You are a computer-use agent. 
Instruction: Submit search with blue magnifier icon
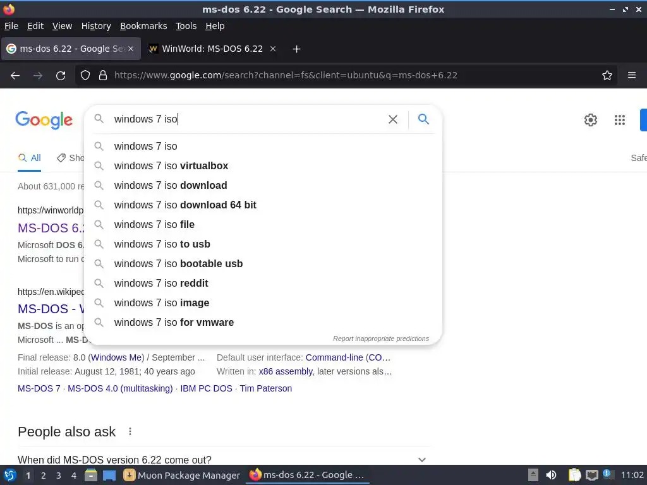[423, 119]
